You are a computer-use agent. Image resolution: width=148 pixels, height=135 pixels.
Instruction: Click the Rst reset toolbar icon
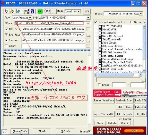click(x=47, y=11)
